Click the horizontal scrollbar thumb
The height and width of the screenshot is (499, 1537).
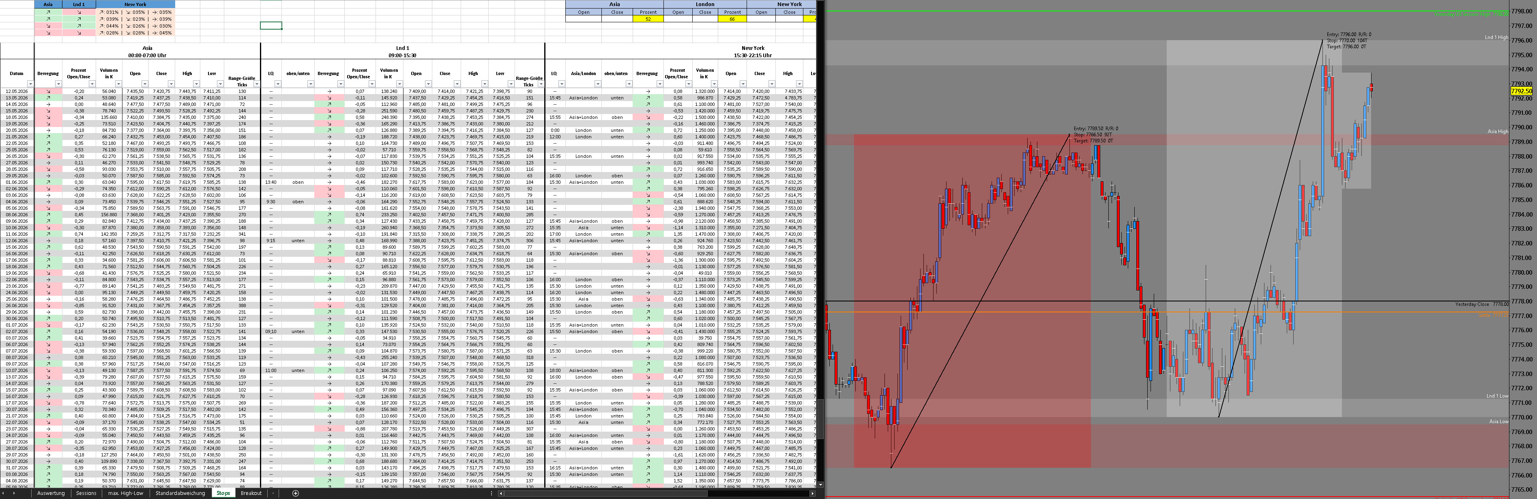pos(605,494)
